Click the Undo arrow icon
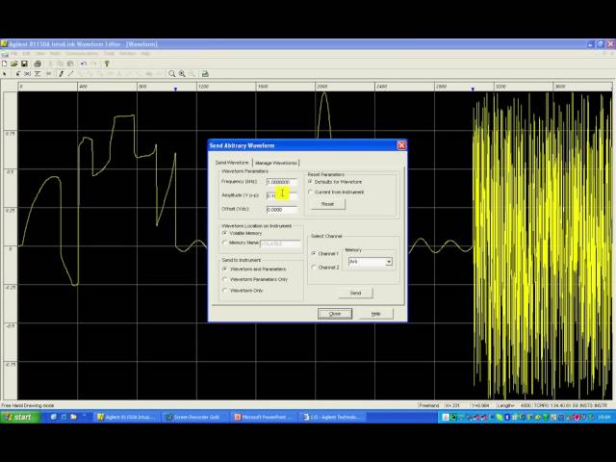Screen dimensions: 616x462 point(84,64)
